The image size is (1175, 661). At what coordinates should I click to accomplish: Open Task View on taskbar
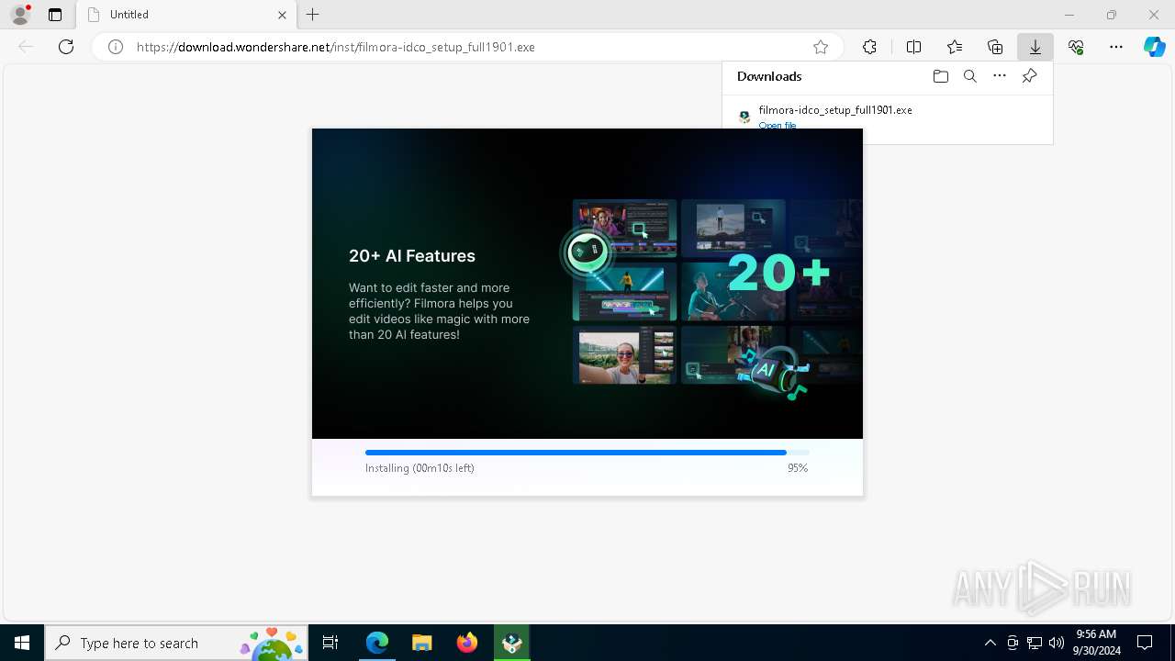pyautogui.click(x=330, y=643)
